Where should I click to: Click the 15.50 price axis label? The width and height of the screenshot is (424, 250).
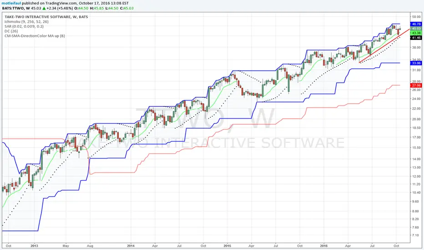[x=416, y=148]
